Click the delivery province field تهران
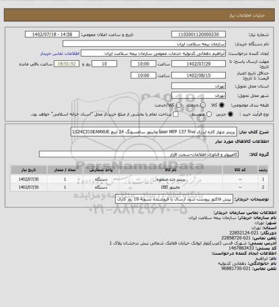 click(199, 86)
